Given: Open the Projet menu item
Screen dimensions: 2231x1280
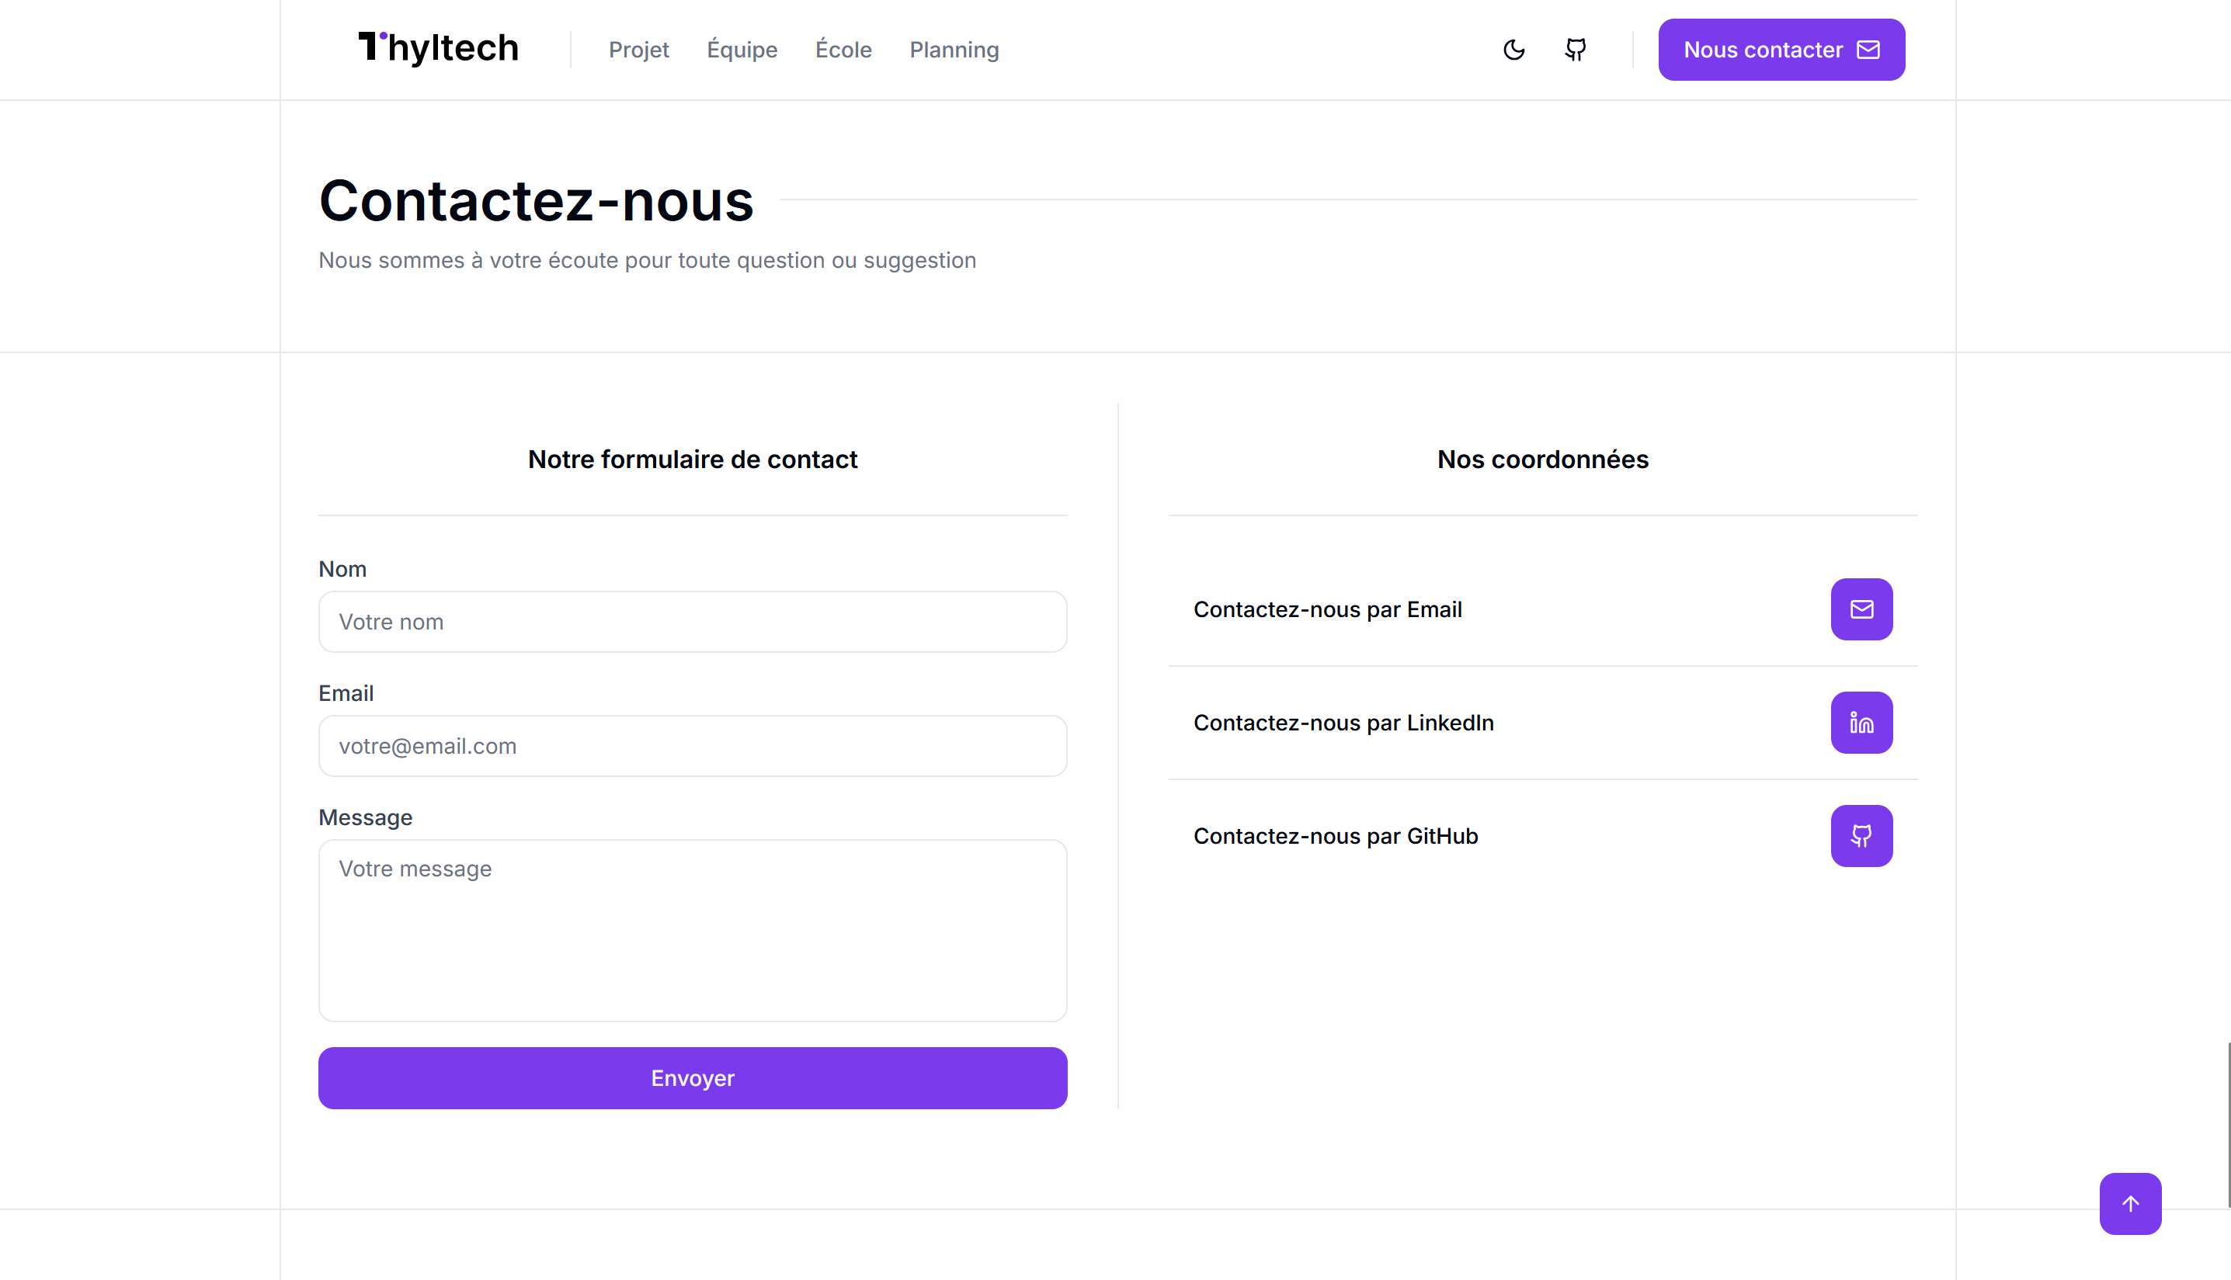Looking at the screenshot, I should click(x=638, y=50).
